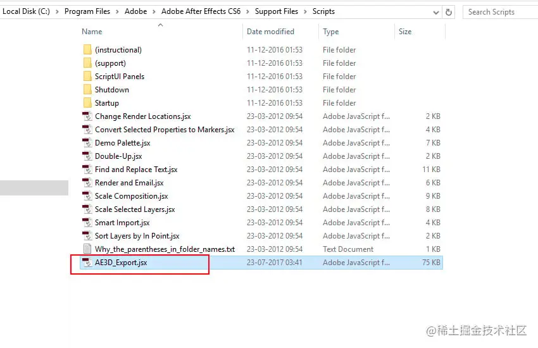Go to Adobe After Effects CS6 breadcrumb

click(x=201, y=11)
